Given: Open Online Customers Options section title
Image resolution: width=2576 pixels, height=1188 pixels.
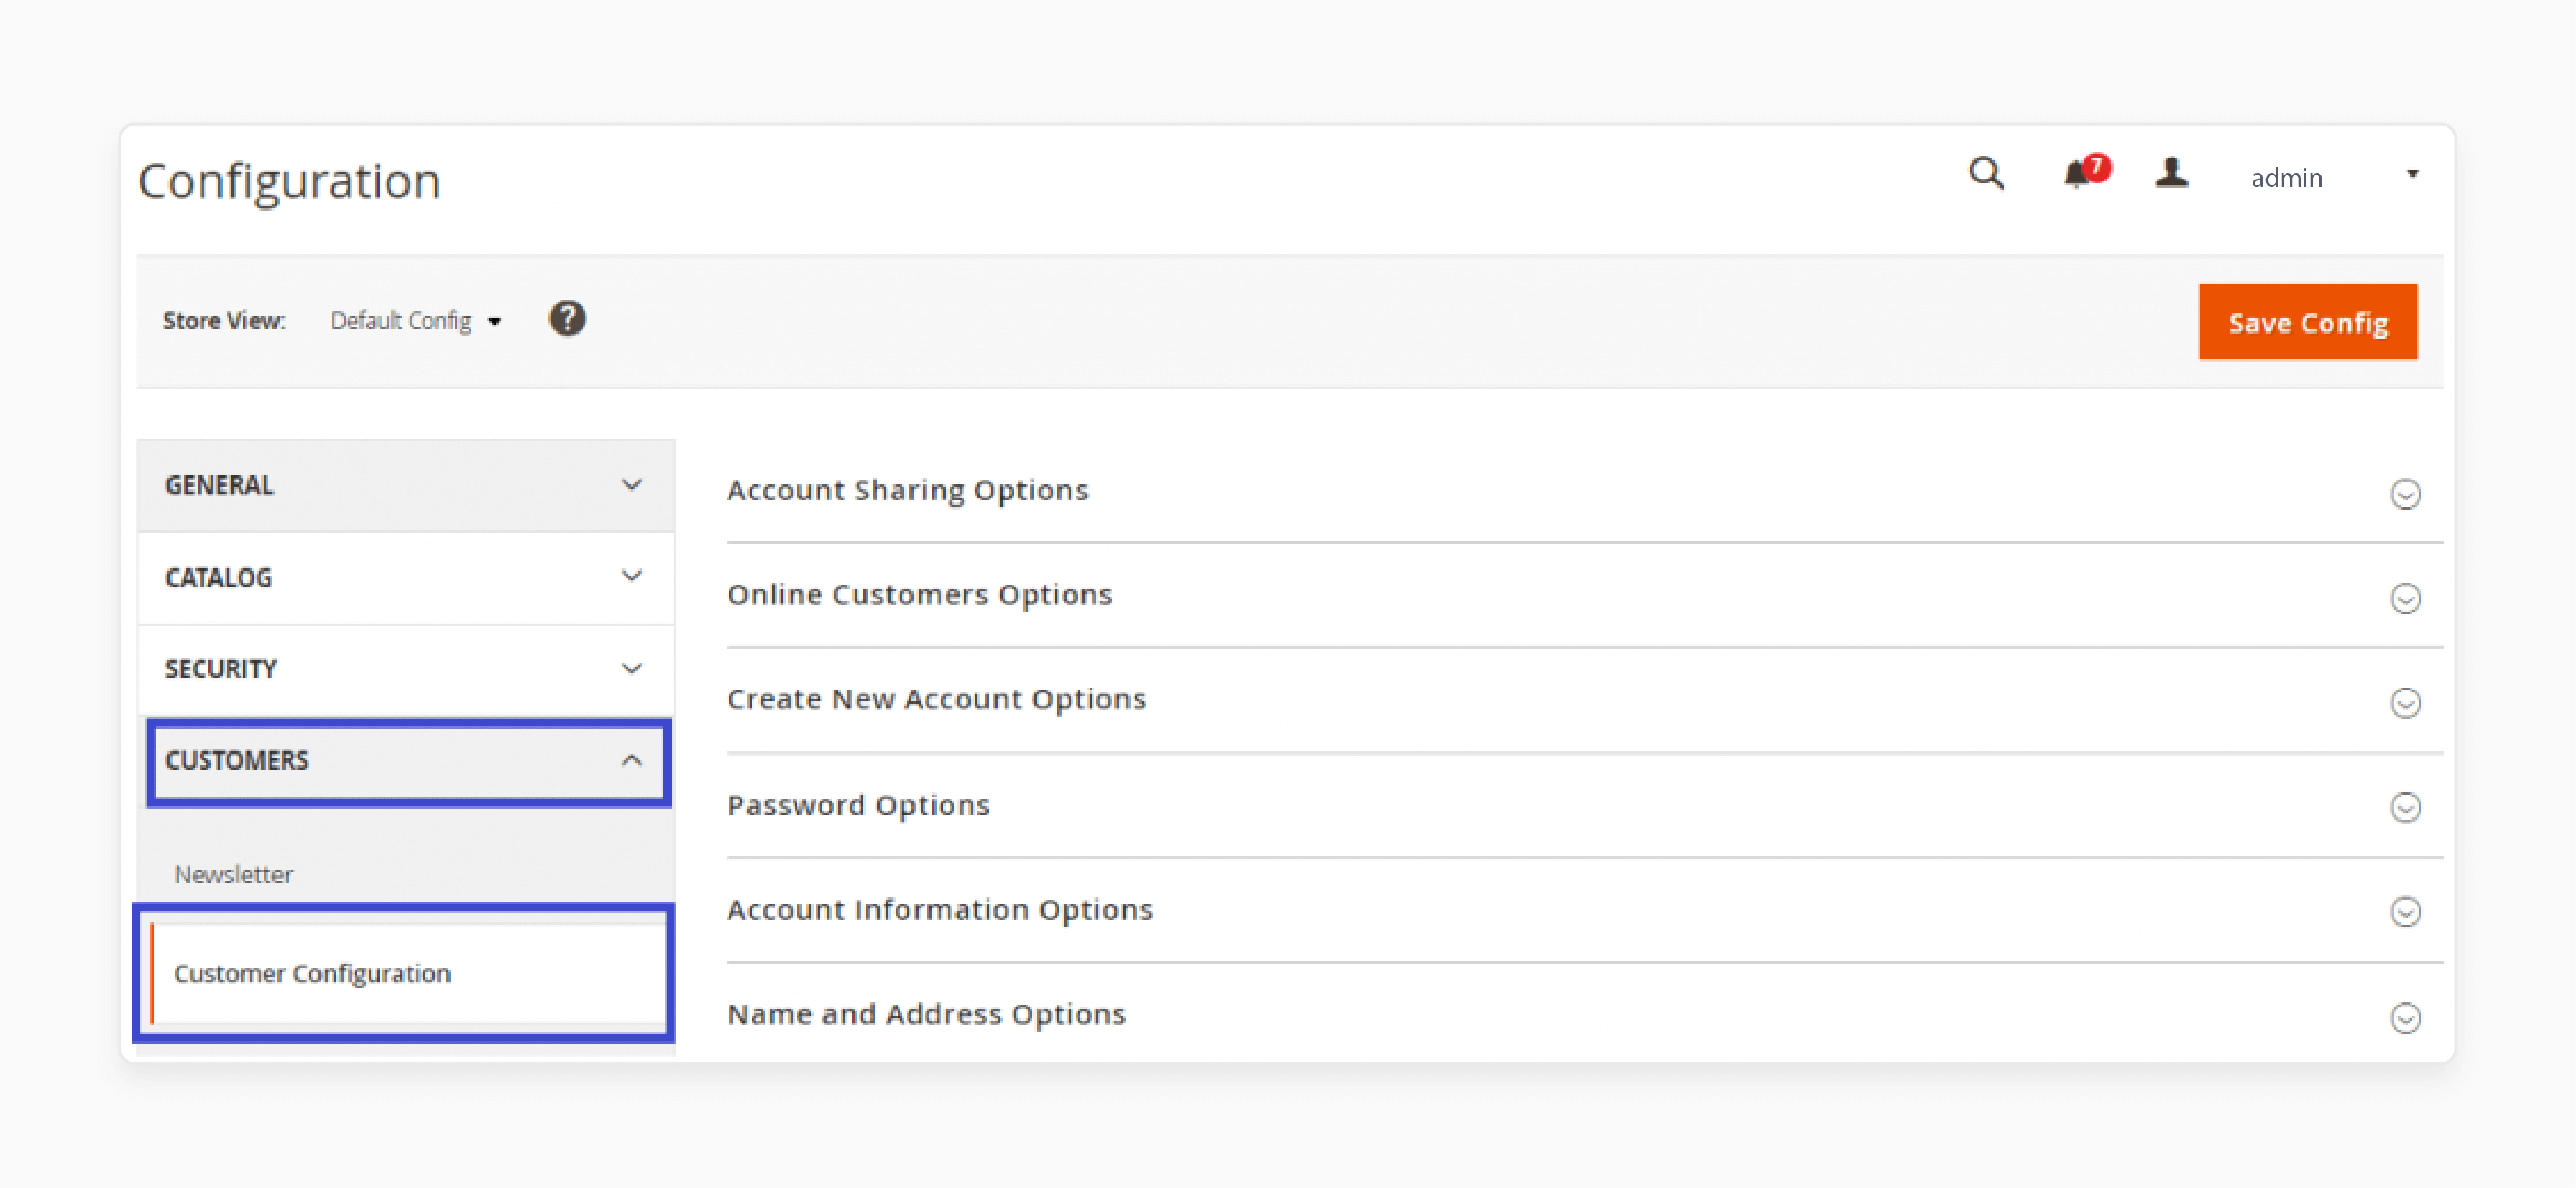Looking at the screenshot, I should (x=919, y=595).
